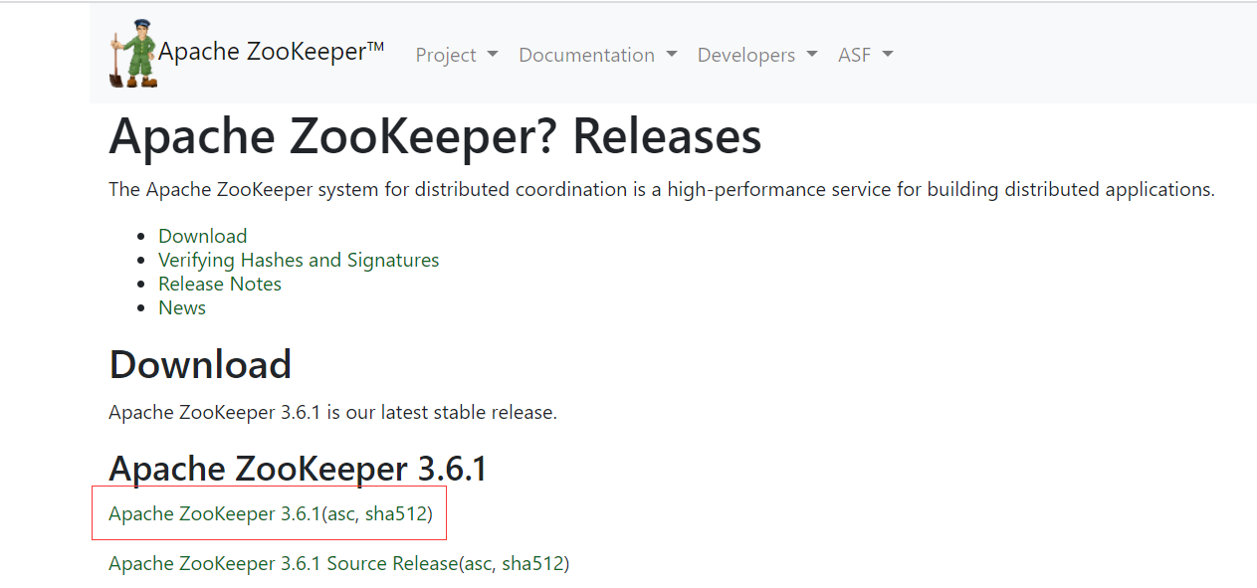
Task: Jump to Release Notes link
Action: (220, 284)
